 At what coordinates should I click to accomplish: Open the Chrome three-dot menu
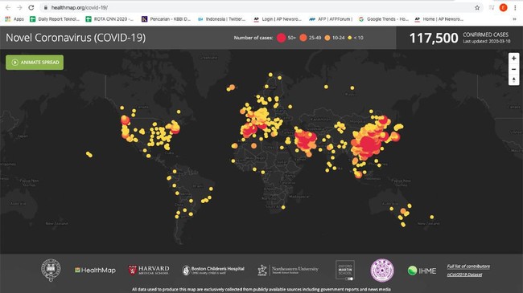(515, 8)
